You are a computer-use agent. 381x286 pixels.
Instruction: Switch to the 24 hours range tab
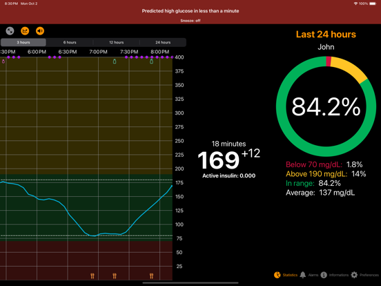coord(163,42)
